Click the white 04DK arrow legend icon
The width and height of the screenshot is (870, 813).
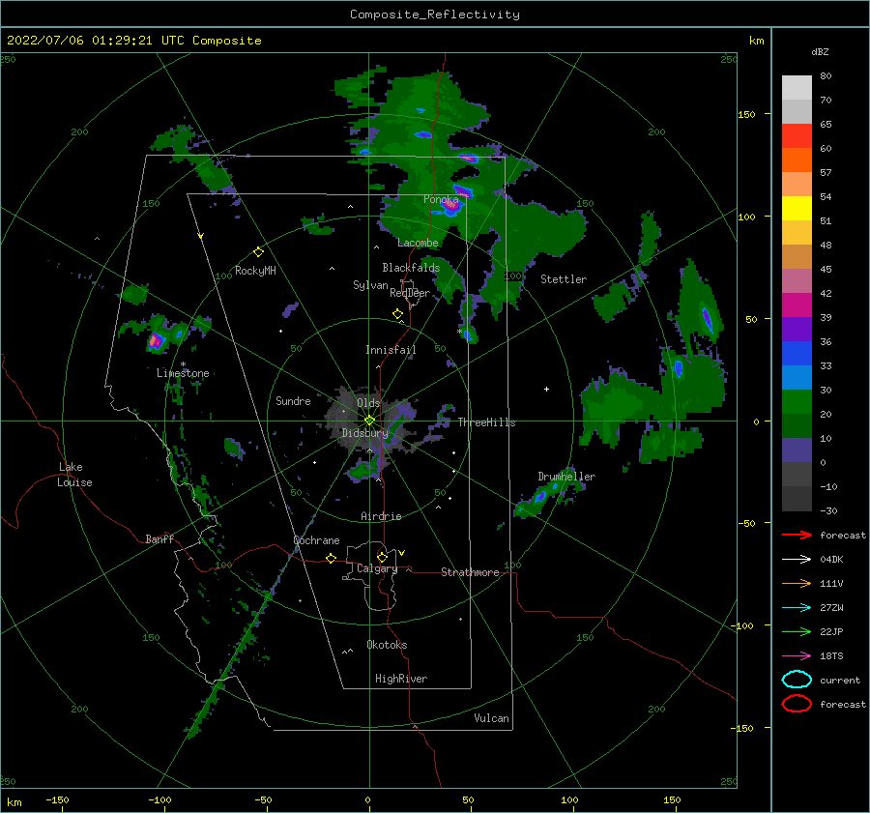tap(797, 559)
